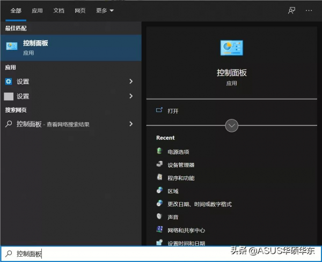The height and width of the screenshot is (262, 322).
Task: Click the web search magnifier icon
Action: [x=9, y=124]
